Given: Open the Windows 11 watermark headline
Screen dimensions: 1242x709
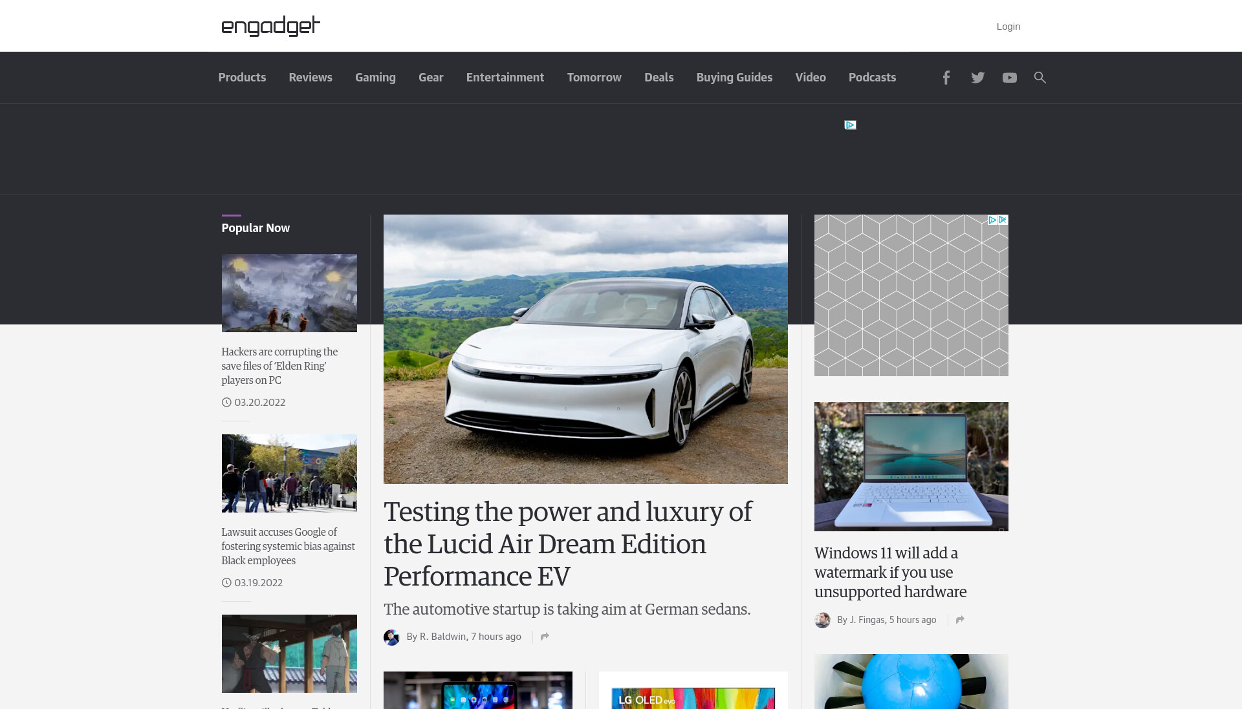Looking at the screenshot, I should click(x=890, y=572).
